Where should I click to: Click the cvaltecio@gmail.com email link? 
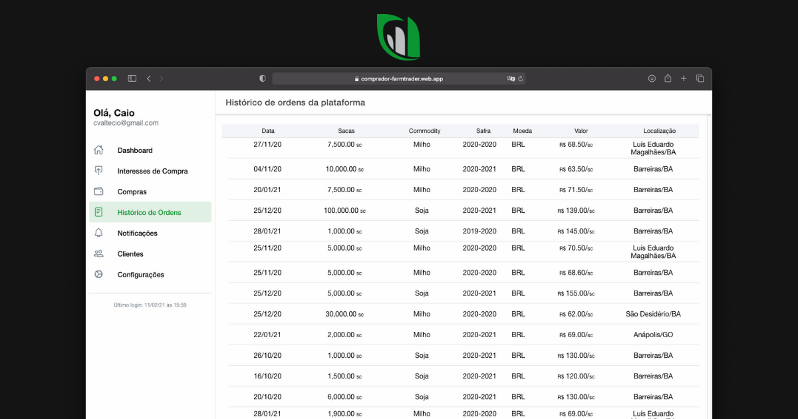tap(126, 123)
